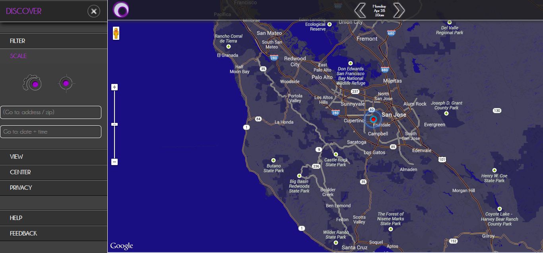
Task: Click the Morgan Hill label
Action: (463, 191)
